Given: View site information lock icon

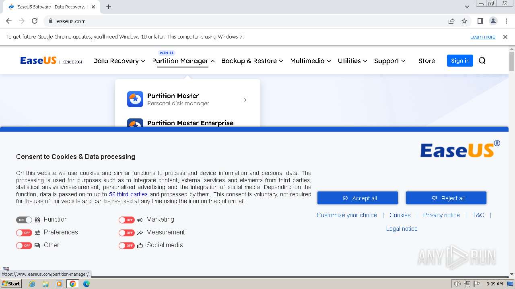Looking at the screenshot, I should 51,21.
